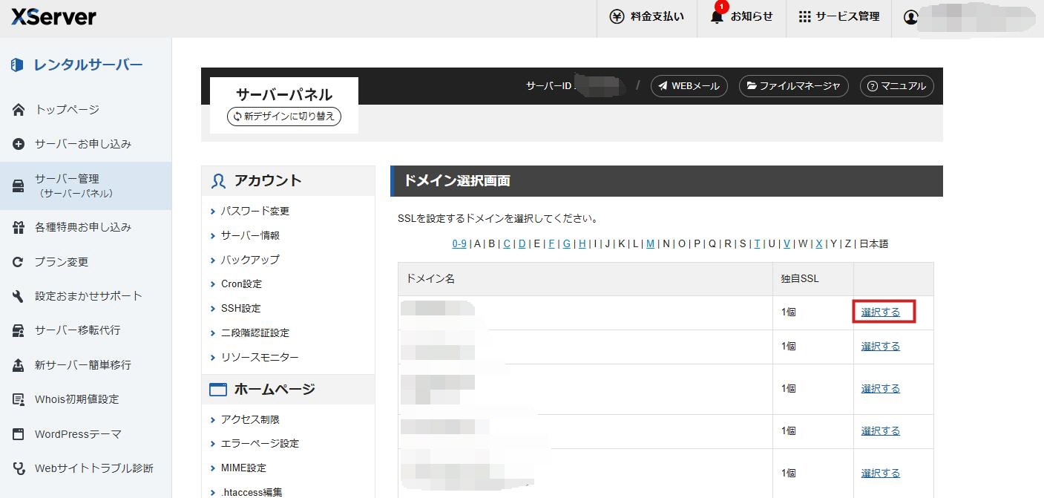Click the rental server book icon
1044x498 pixels.
coord(18,65)
